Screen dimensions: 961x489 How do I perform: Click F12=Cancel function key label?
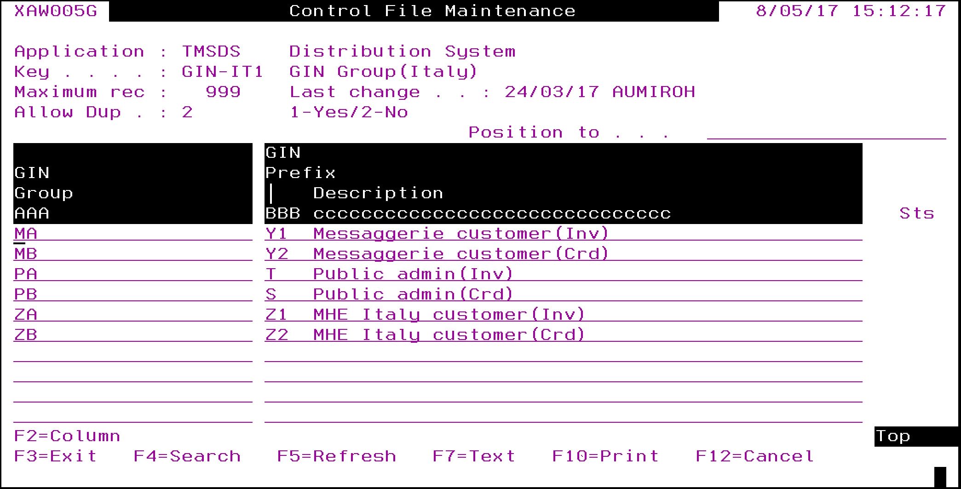click(x=754, y=456)
